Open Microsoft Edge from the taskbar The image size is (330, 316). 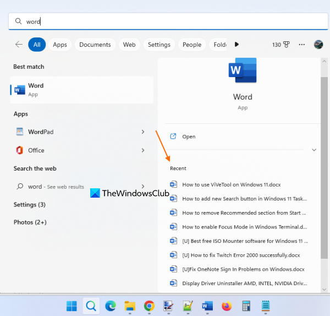pos(111,306)
